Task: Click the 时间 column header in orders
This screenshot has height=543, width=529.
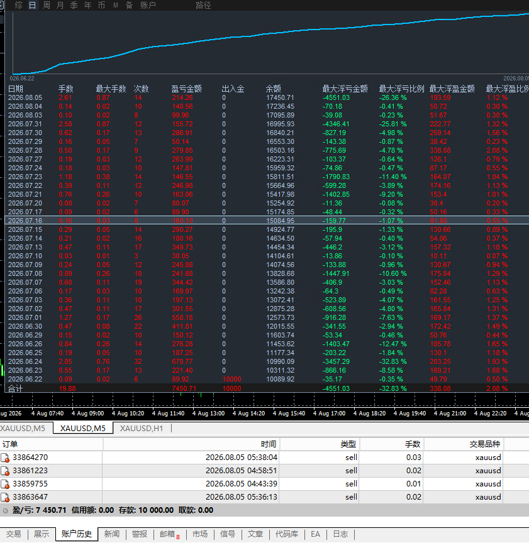Action: 192,444
